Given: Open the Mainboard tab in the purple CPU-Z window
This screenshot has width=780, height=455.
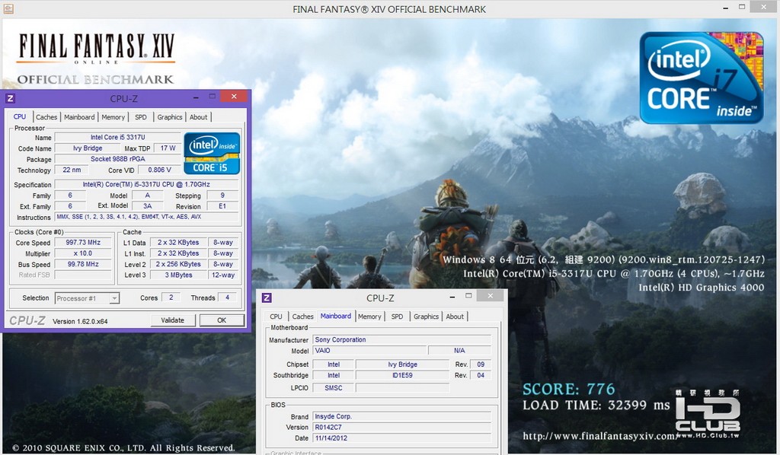Looking at the screenshot, I should pos(79,117).
